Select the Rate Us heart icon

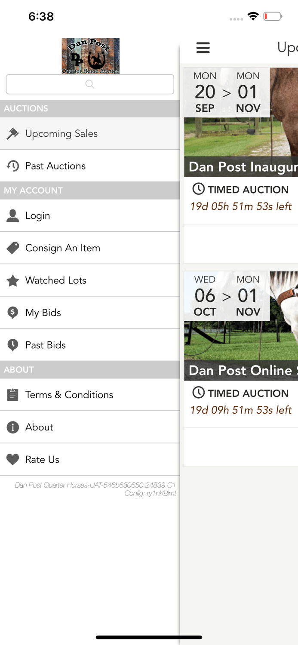tap(13, 459)
